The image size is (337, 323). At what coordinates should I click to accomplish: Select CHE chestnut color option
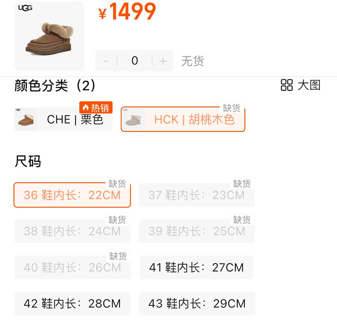[x=64, y=120]
